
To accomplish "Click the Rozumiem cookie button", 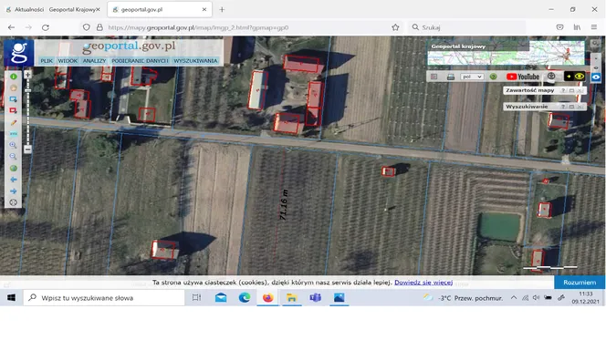I will click(x=580, y=283).
